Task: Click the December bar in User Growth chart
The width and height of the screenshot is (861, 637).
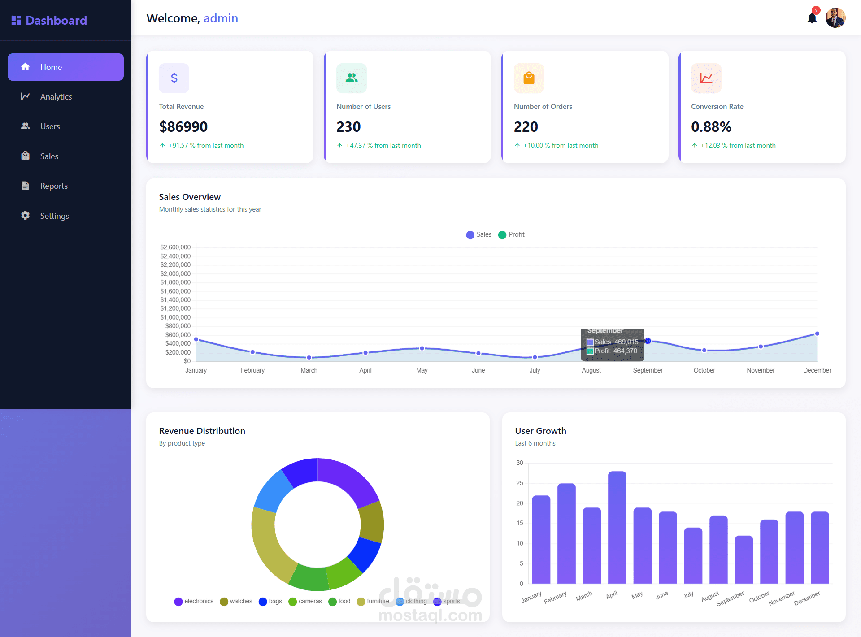Action: 820,547
